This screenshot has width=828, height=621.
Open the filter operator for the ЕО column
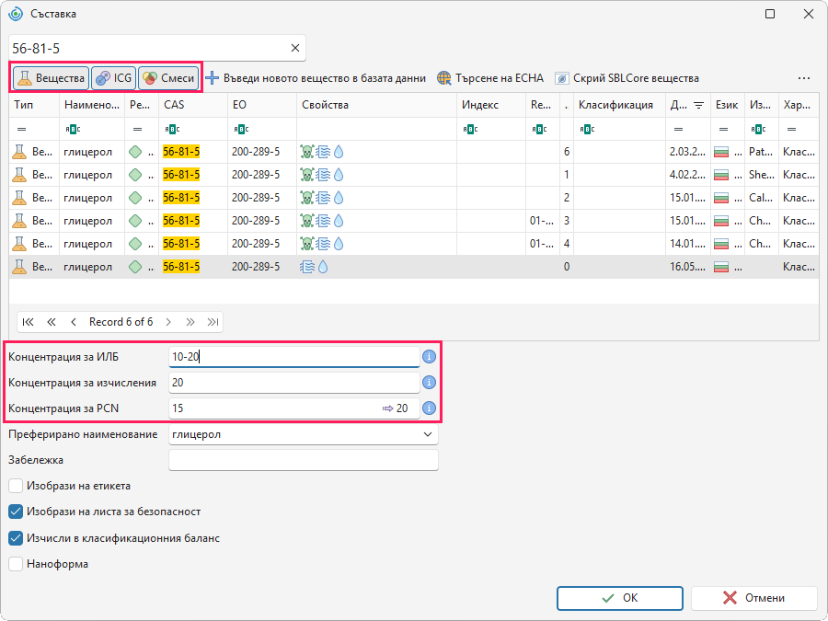[x=240, y=130]
